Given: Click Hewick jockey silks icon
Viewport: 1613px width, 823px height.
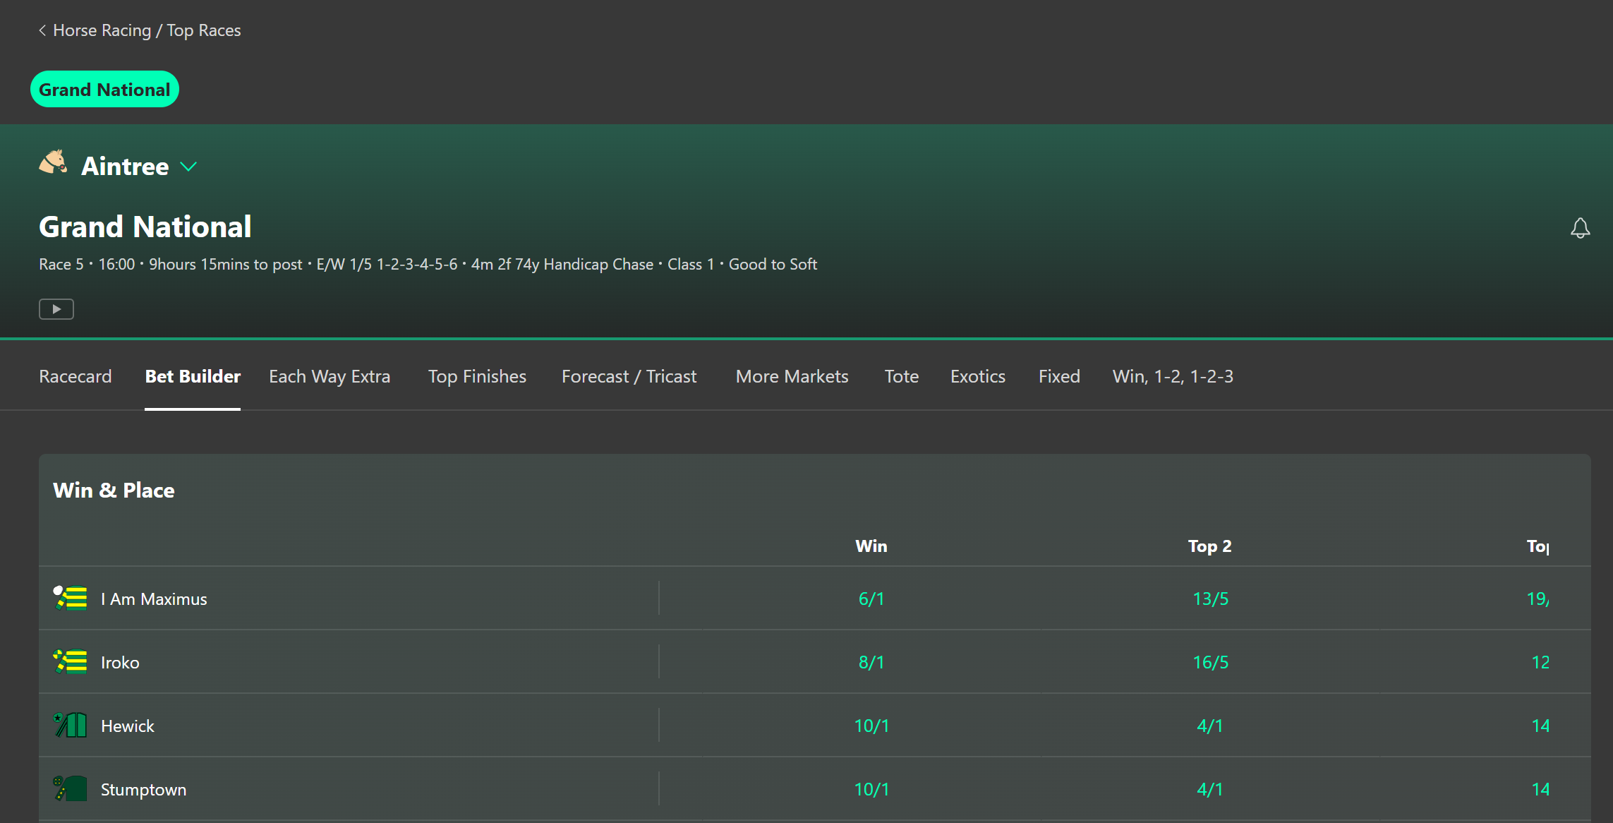Looking at the screenshot, I should pos(71,725).
